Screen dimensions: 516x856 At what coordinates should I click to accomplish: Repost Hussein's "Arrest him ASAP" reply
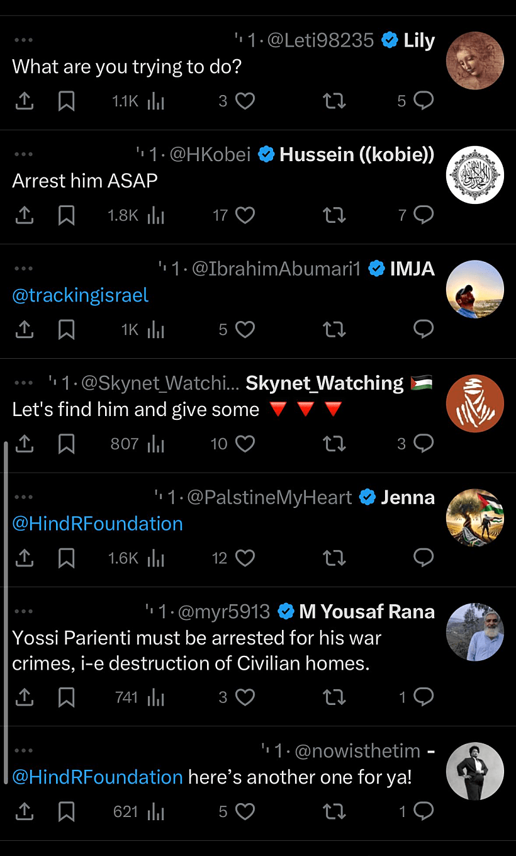tap(334, 216)
